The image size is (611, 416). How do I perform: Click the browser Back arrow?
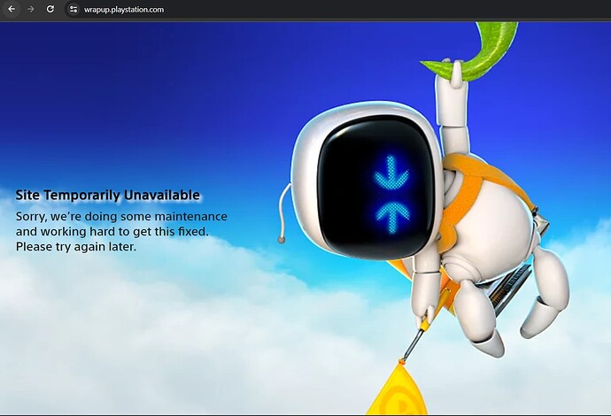pos(12,9)
